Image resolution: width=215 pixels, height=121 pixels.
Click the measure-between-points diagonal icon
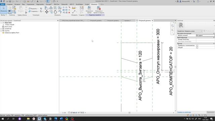[x=74, y=12]
